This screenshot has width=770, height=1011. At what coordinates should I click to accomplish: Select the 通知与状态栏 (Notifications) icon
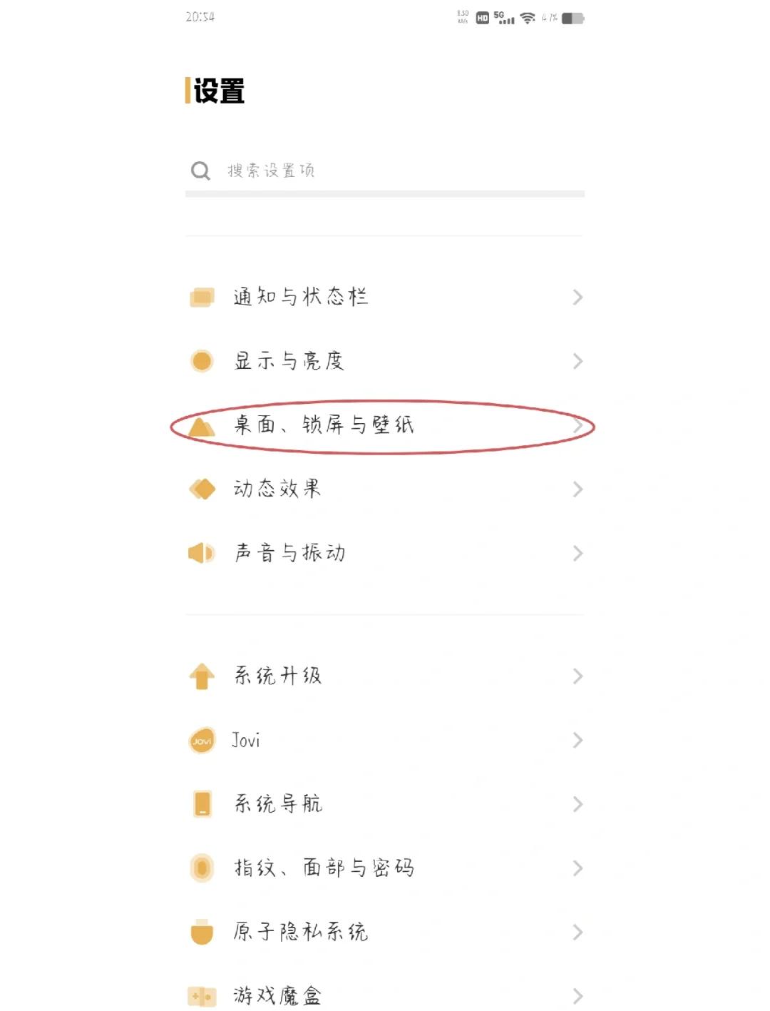pos(202,298)
